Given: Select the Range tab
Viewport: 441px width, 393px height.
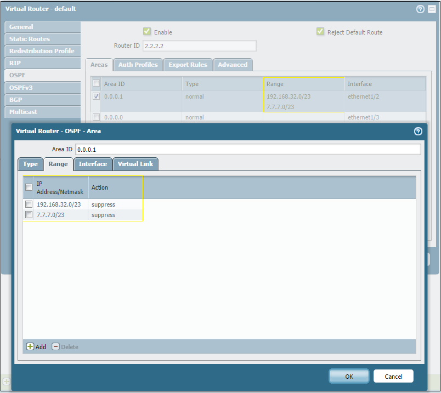Looking at the screenshot, I should pyautogui.click(x=58, y=164).
